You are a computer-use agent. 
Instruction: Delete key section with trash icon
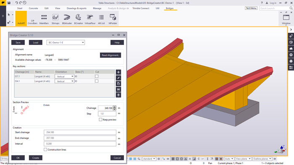click(118, 95)
